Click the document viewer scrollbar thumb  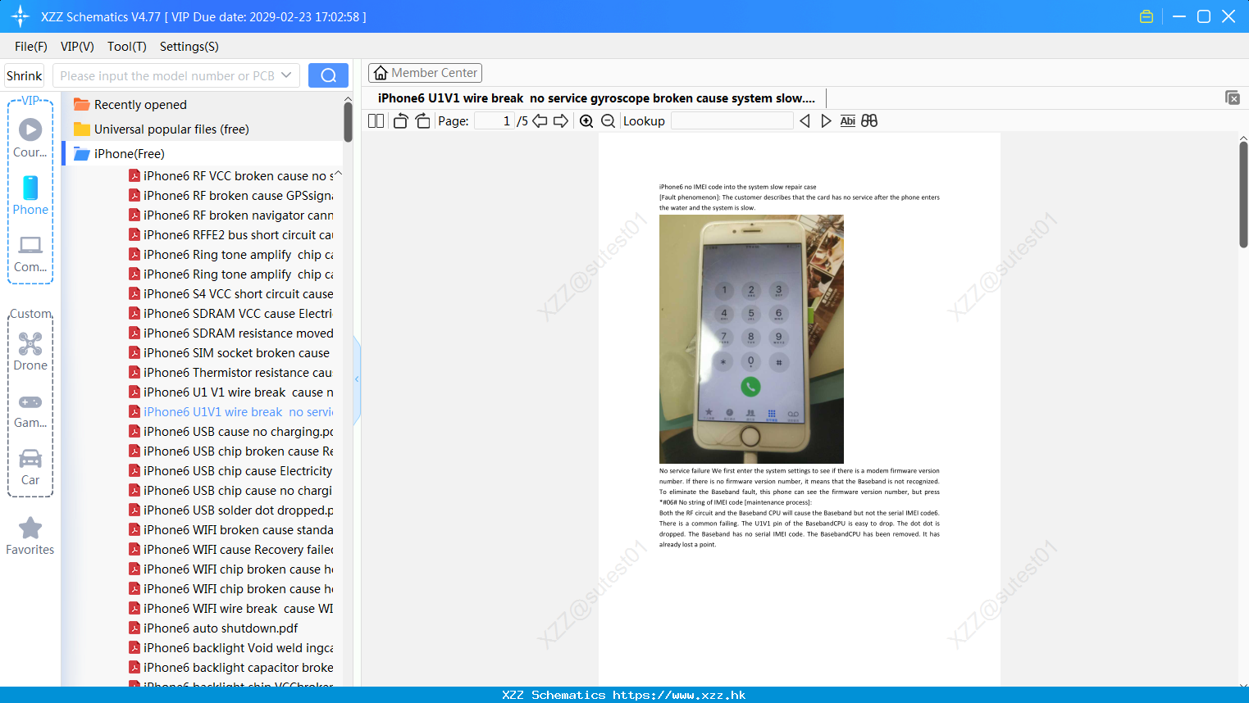1243,194
